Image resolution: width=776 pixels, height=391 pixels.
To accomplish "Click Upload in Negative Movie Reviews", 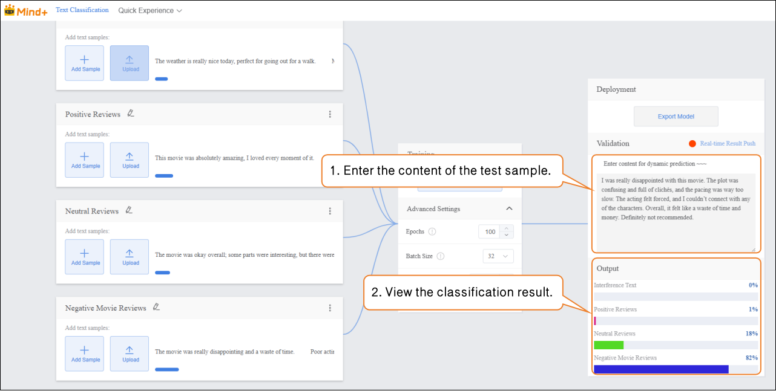I will click(131, 354).
